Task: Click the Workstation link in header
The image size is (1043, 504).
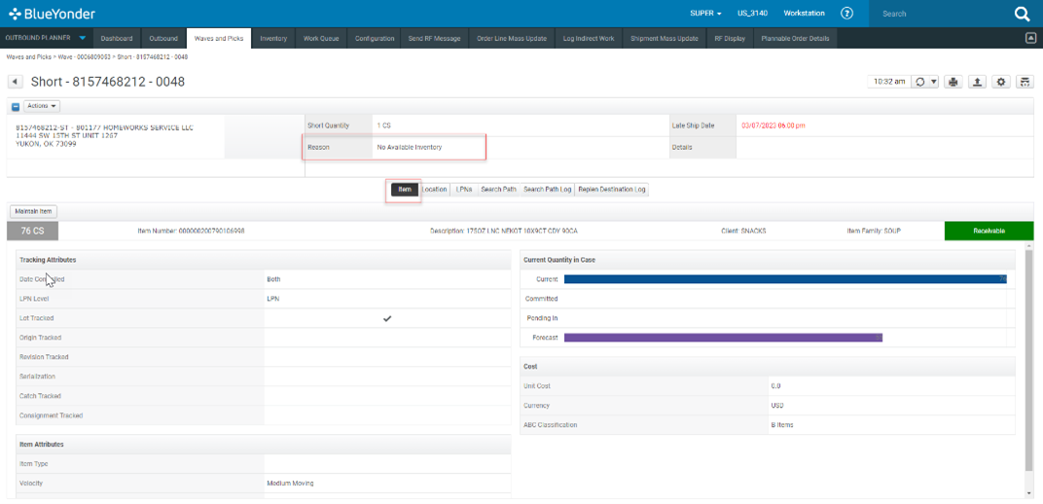Action: click(x=805, y=14)
